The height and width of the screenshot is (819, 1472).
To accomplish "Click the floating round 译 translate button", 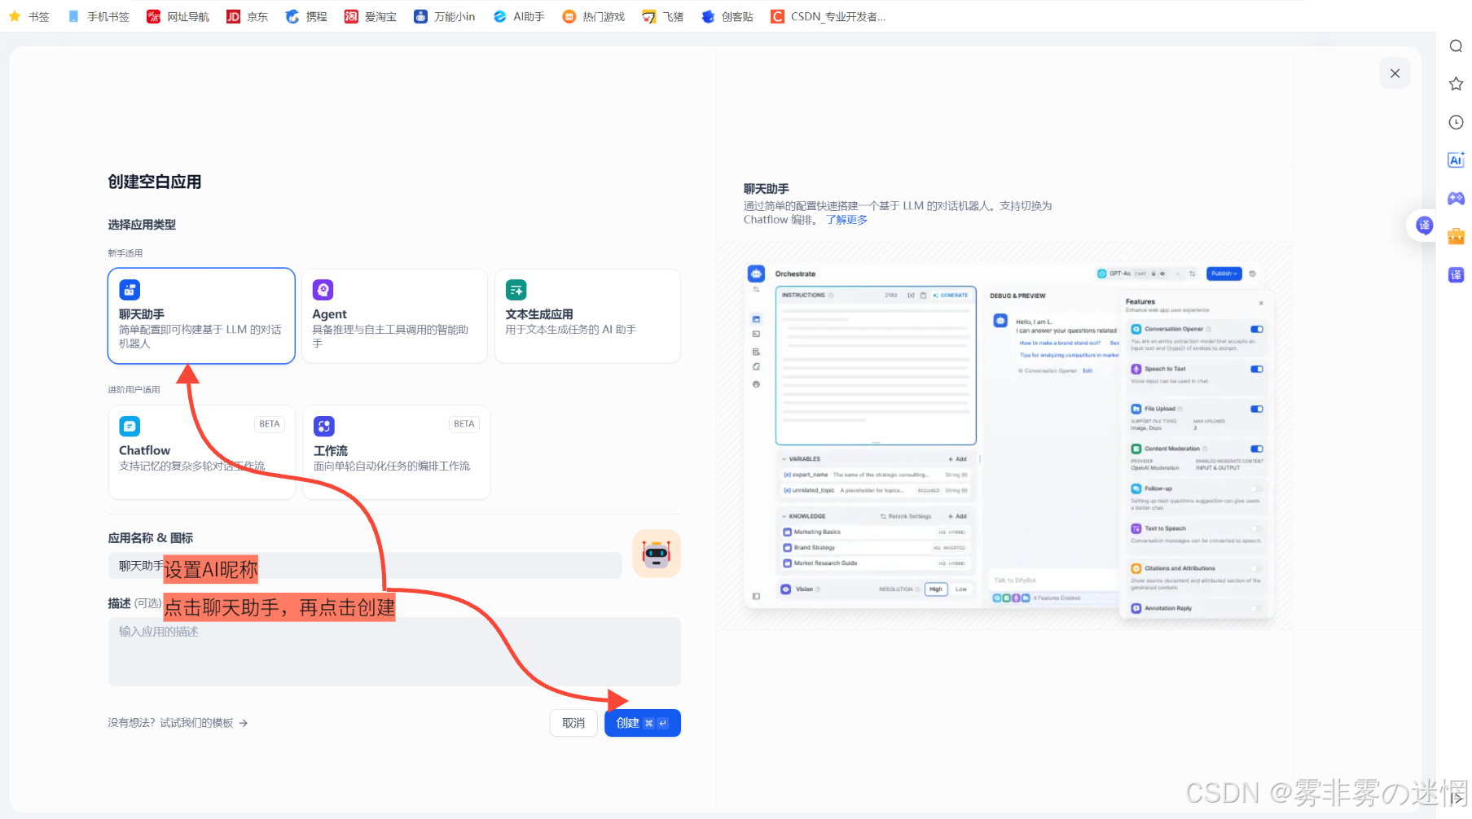I will coord(1424,226).
